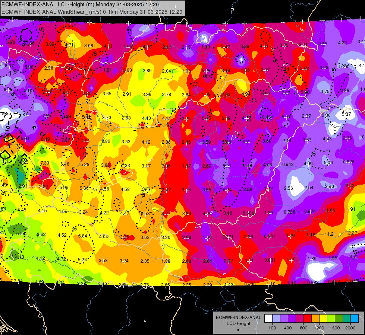The width and height of the screenshot is (365, 335).
Task: Click the wind shear value 5.06
Action: point(328,163)
